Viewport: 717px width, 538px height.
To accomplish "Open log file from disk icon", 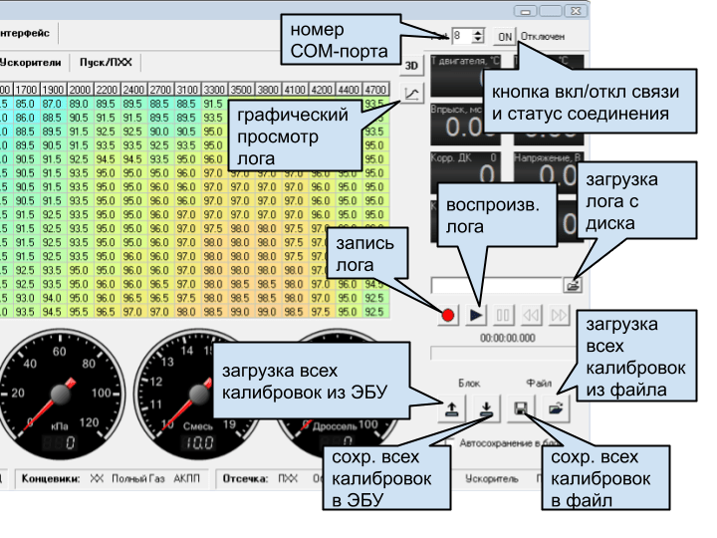I will click(x=573, y=285).
